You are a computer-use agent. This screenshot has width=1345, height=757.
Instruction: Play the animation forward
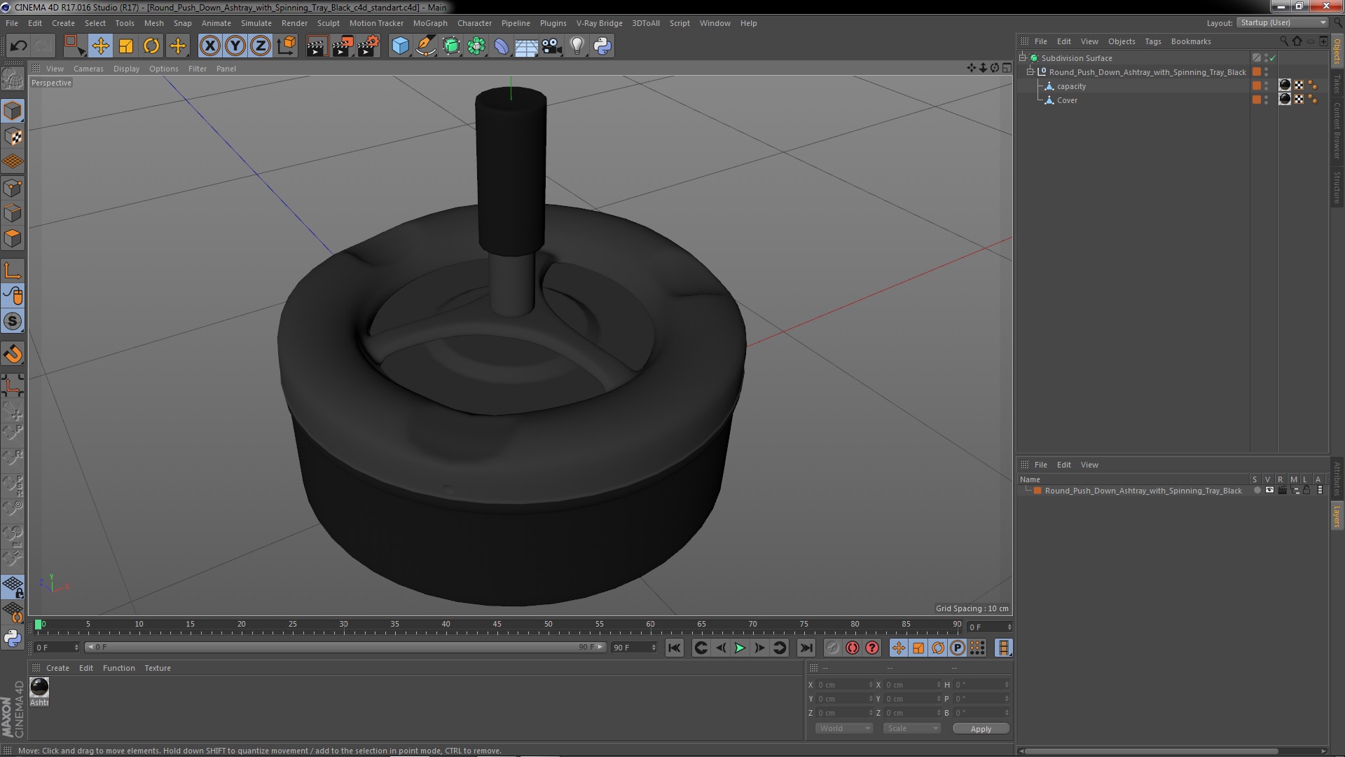[740, 648]
